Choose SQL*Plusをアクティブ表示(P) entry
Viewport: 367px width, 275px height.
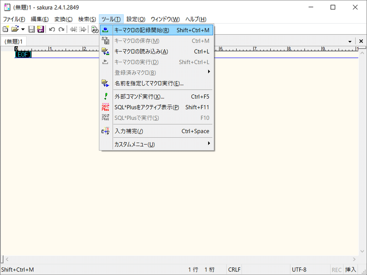click(x=156, y=107)
